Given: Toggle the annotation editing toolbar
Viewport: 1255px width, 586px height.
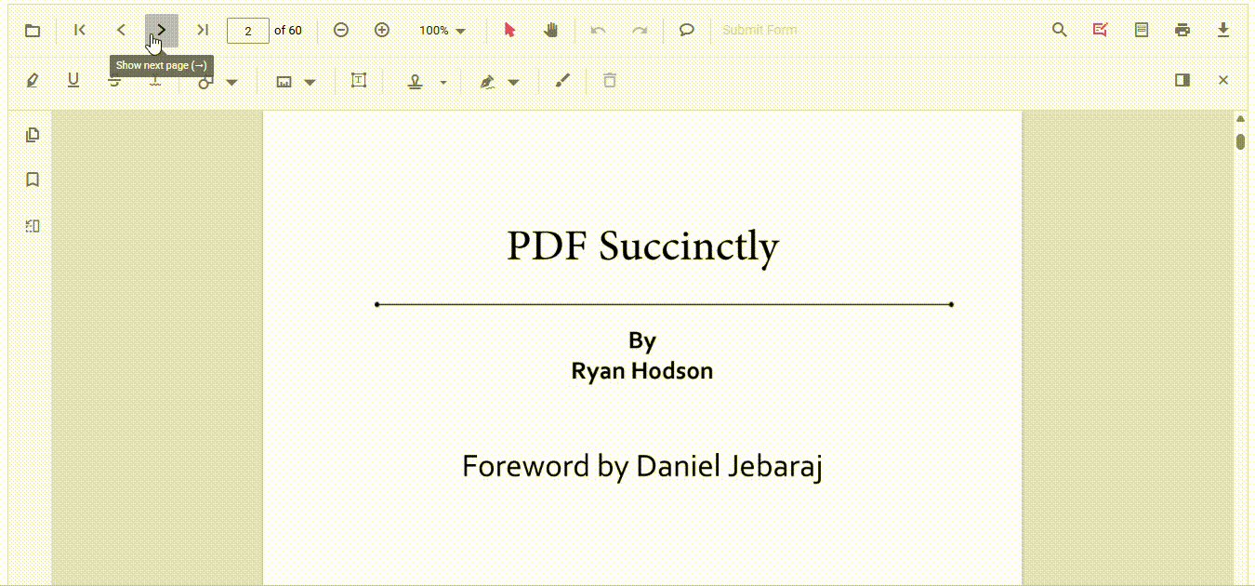Looking at the screenshot, I should (x=1101, y=30).
